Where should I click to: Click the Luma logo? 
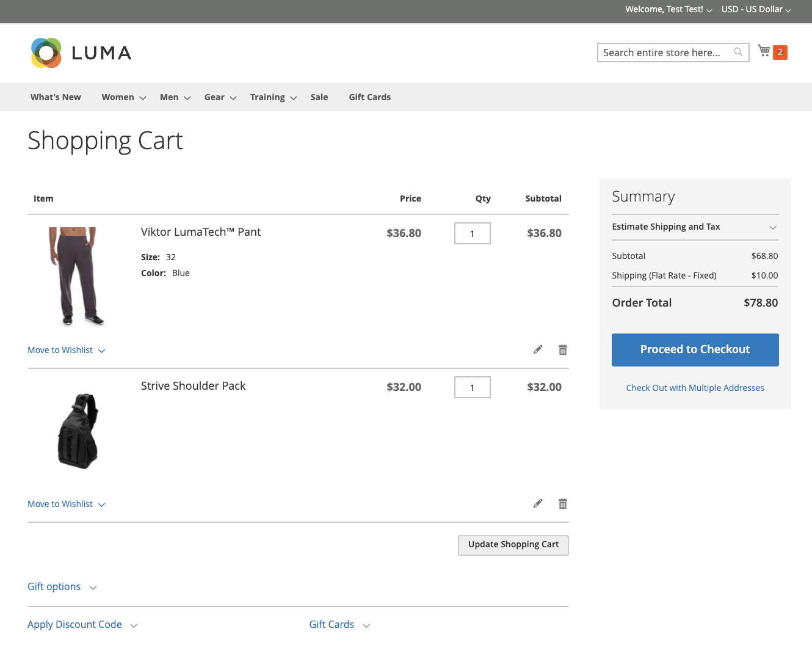81,53
